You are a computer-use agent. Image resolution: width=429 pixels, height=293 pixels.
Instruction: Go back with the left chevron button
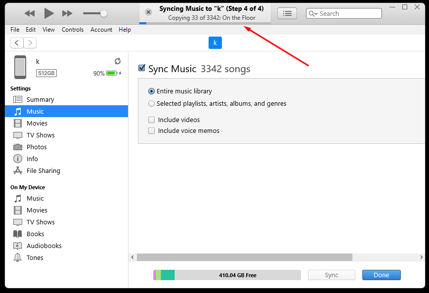point(17,42)
